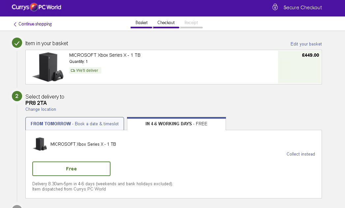
Task: Go to the Basket step
Action: point(141,23)
